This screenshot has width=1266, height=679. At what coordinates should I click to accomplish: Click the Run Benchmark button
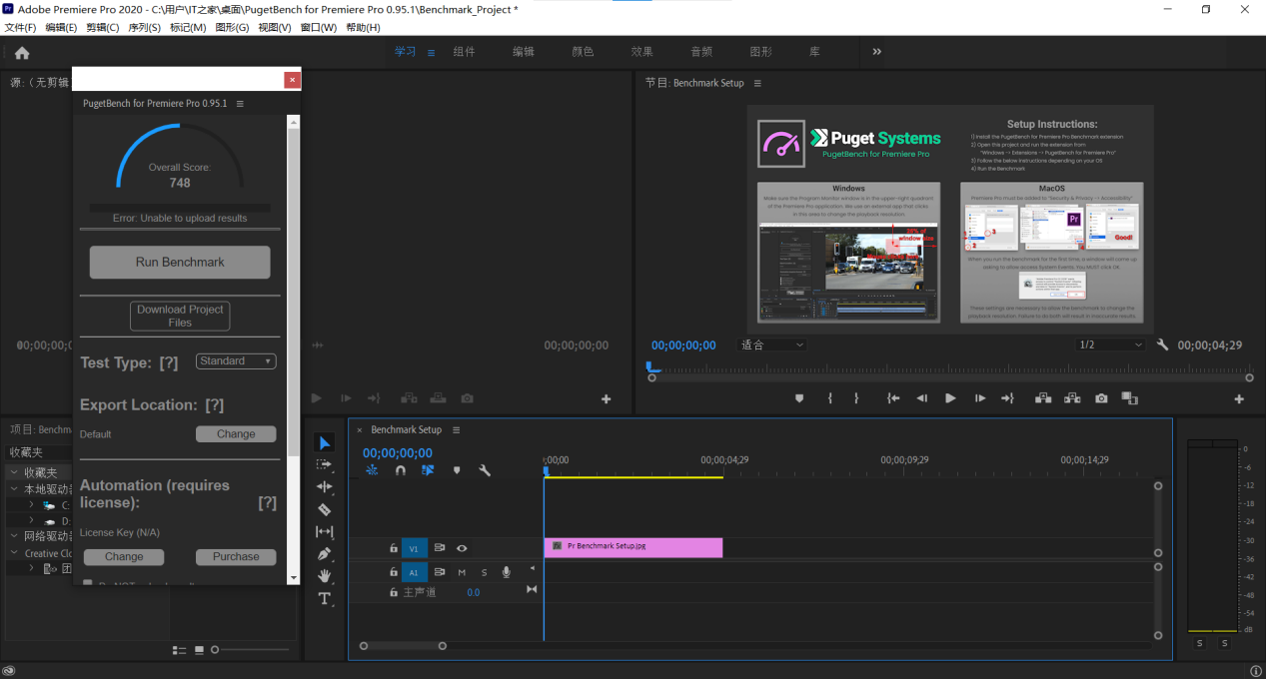pos(180,263)
